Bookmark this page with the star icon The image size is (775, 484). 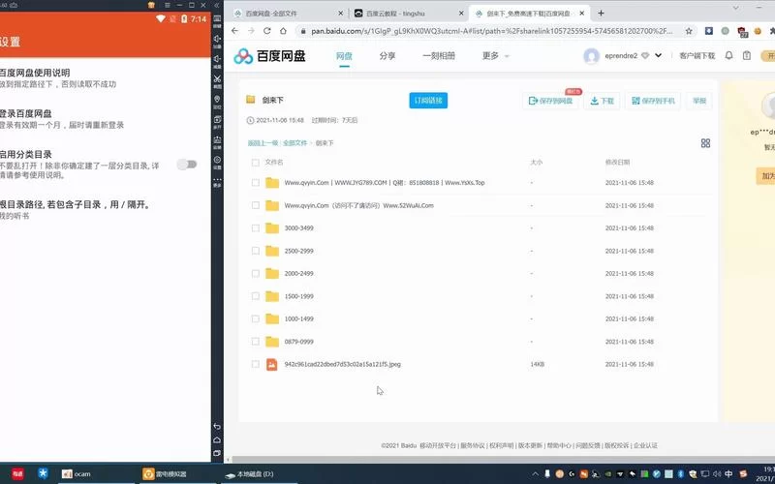point(689,31)
